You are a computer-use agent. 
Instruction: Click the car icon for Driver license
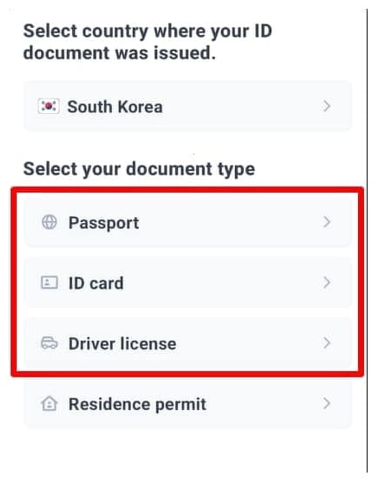point(49,344)
